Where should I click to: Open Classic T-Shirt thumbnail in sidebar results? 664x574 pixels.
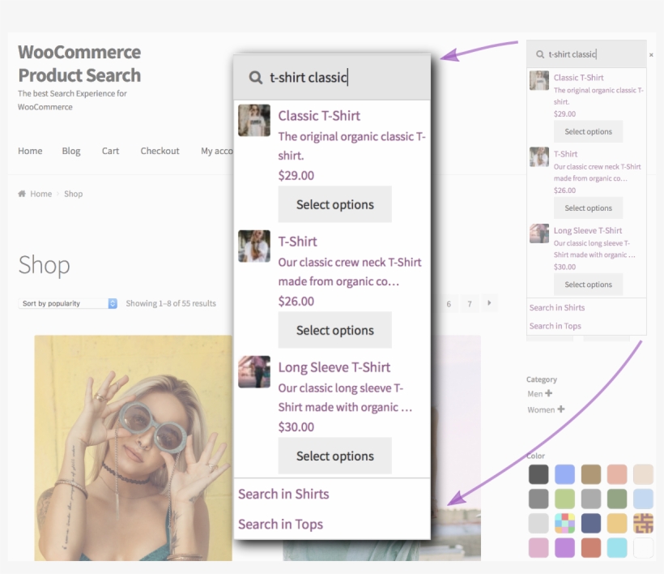click(539, 80)
